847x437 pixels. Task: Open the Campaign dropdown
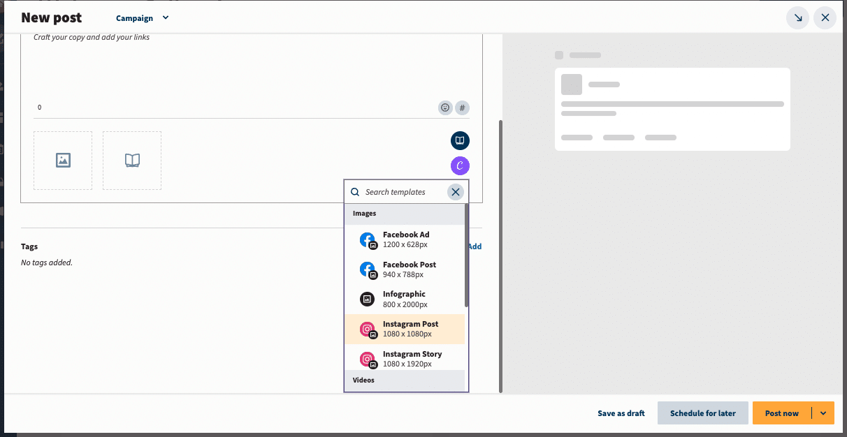click(143, 18)
